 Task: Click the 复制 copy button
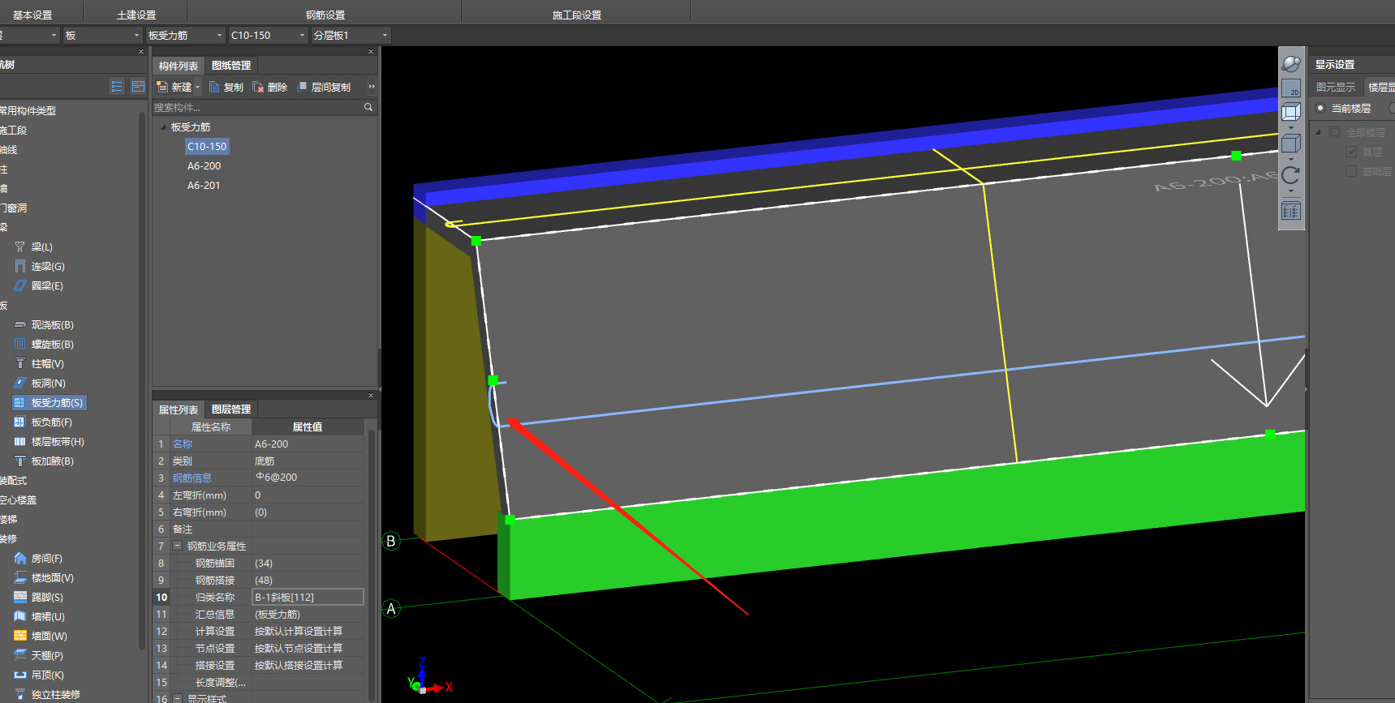click(x=226, y=87)
